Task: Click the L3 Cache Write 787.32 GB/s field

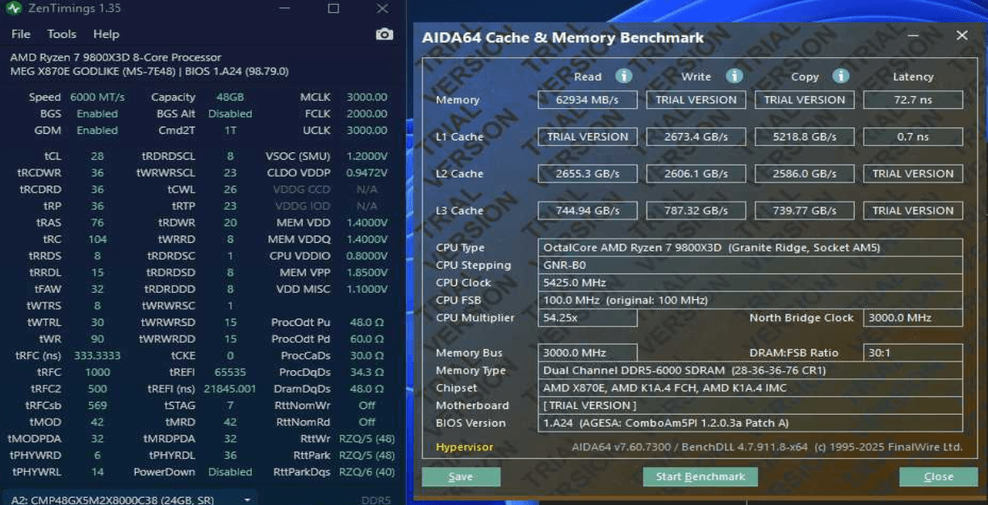Action: click(x=696, y=211)
